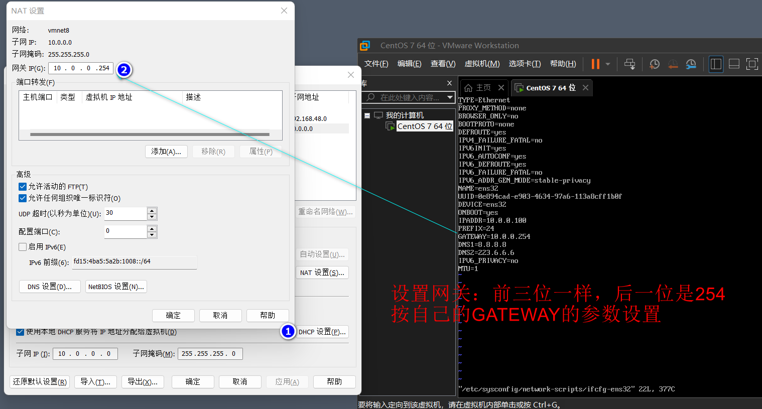Toggle 允许活动的 FTP checkbox
This screenshot has height=409, width=762.
click(22, 187)
